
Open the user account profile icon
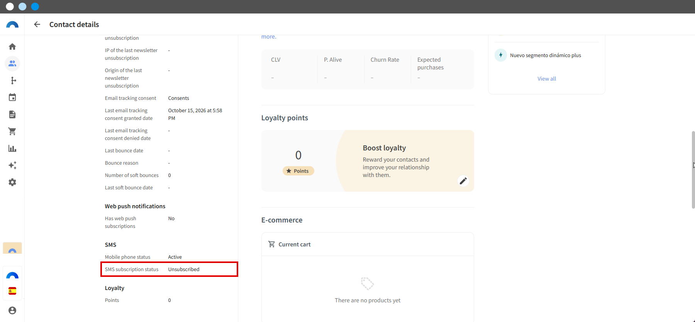(12, 310)
